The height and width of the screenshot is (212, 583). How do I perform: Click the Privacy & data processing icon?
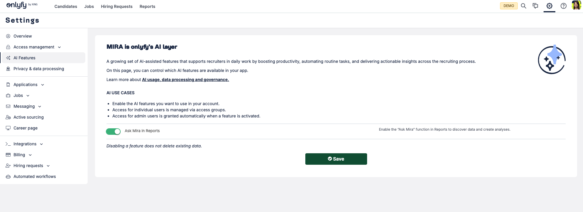point(8,68)
